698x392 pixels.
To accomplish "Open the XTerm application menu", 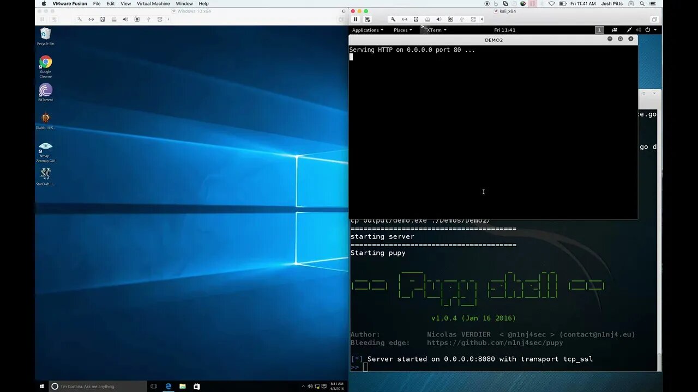I will pos(435,30).
